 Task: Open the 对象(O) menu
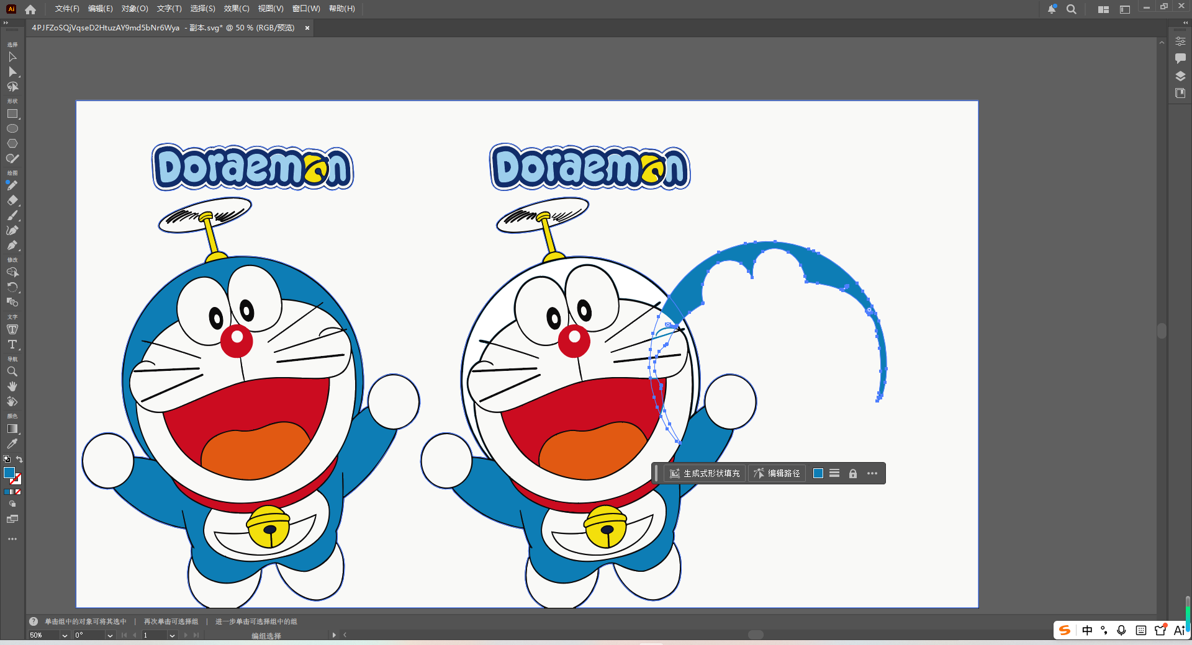coord(135,9)
